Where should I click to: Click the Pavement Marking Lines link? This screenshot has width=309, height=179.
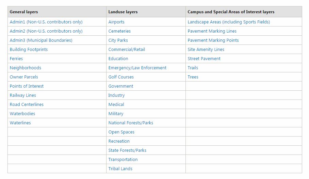(x=212, y=31)
